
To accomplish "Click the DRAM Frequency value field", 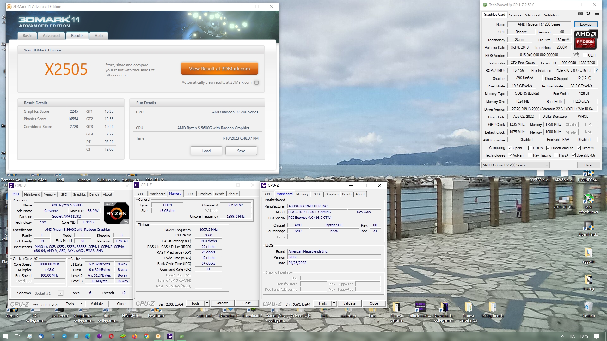I will point(208,230).
